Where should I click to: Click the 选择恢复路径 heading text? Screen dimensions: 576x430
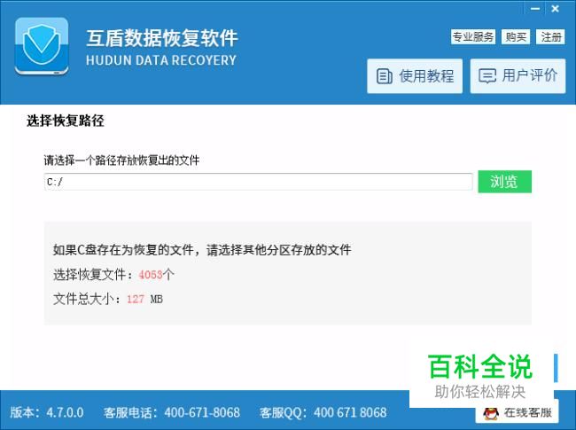pos(65,121)
